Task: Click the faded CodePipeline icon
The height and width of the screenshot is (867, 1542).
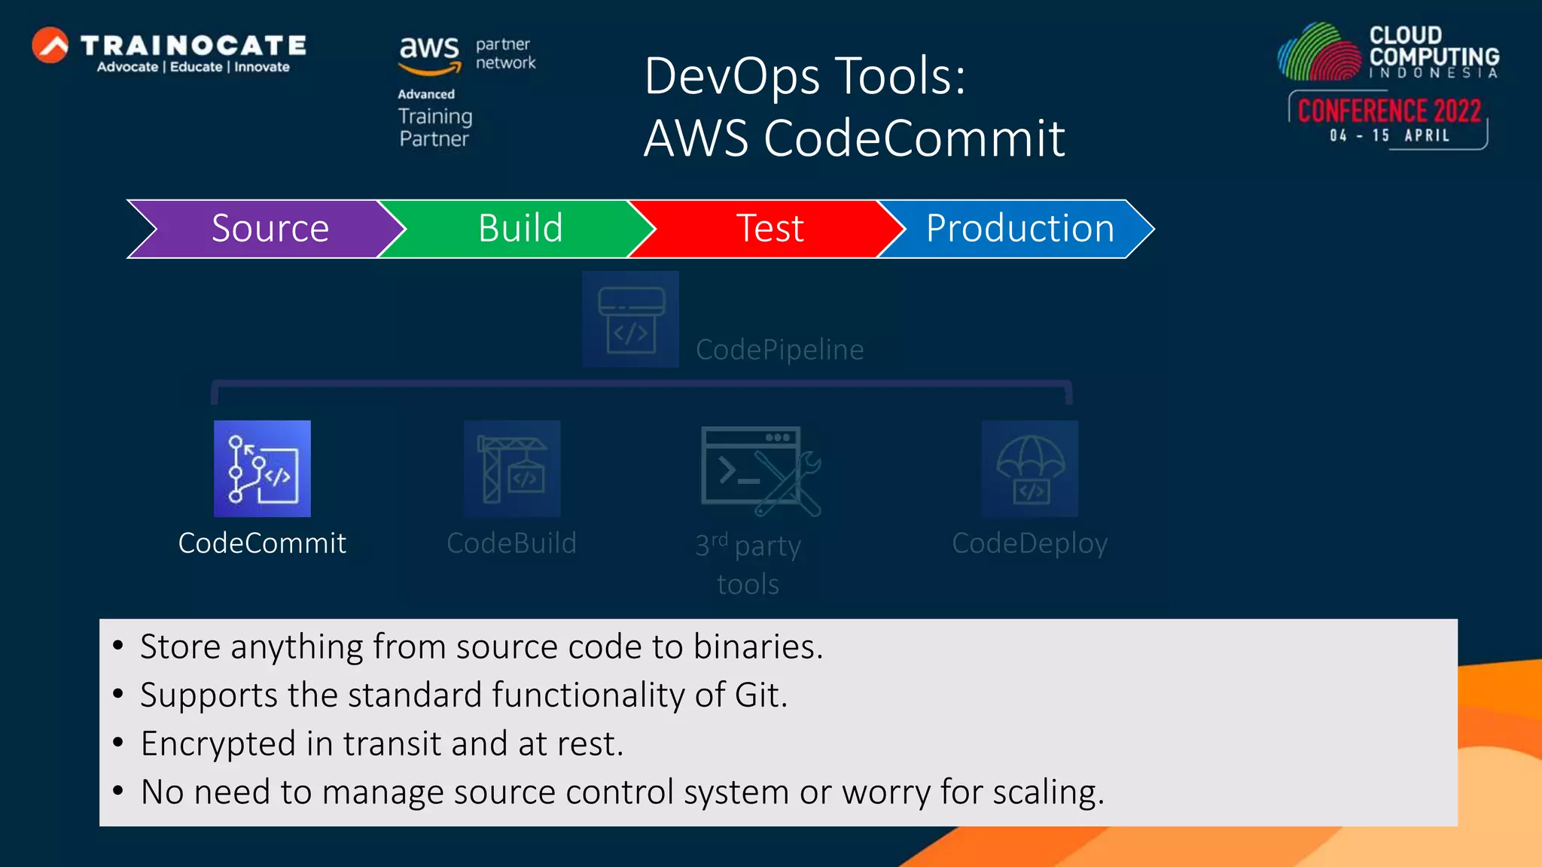Action: (630, 319)
